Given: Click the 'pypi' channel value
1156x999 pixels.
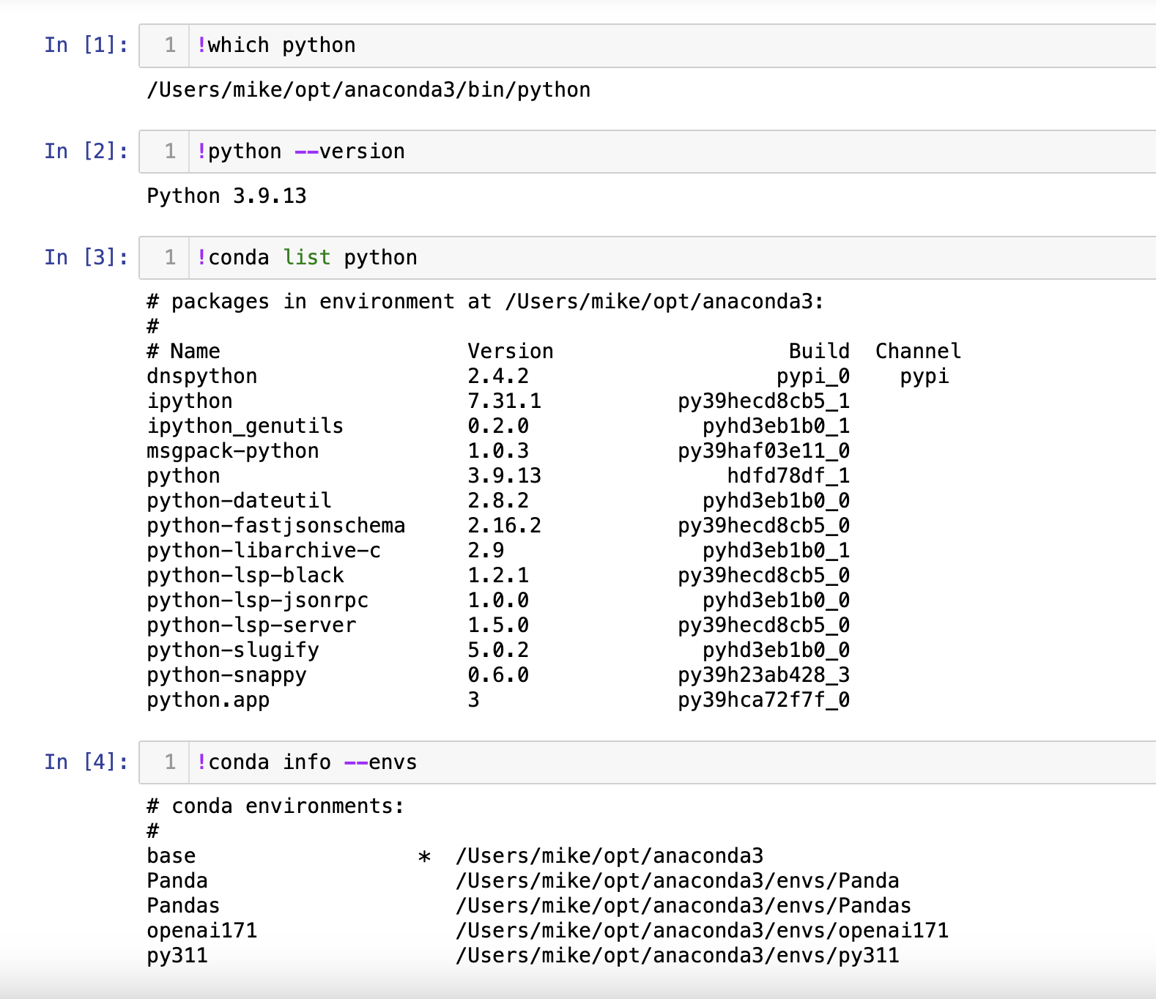Looking at the screenshot, I should point(925,377).
